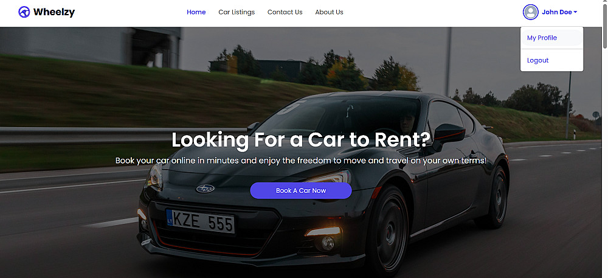Screen dimensions: 608x278
Task: Go to the Home nav link
Action: pos(196,12)
